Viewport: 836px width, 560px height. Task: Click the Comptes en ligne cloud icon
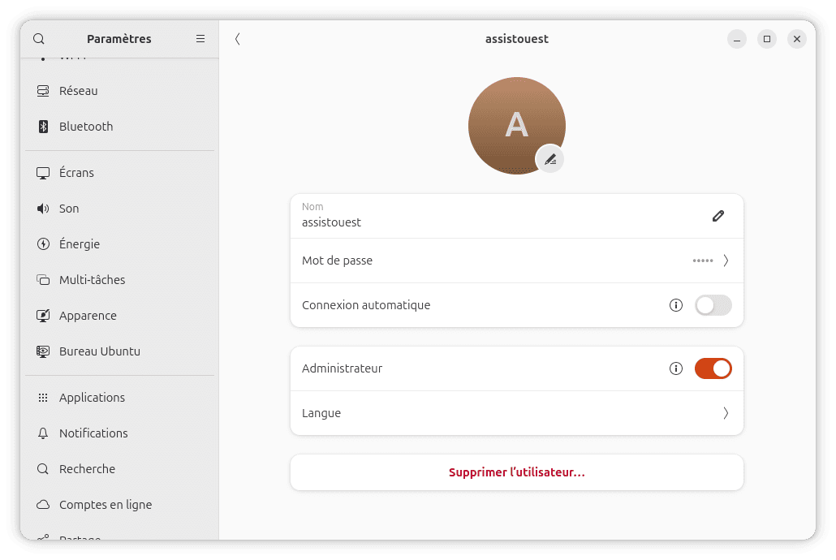[43, 505]
